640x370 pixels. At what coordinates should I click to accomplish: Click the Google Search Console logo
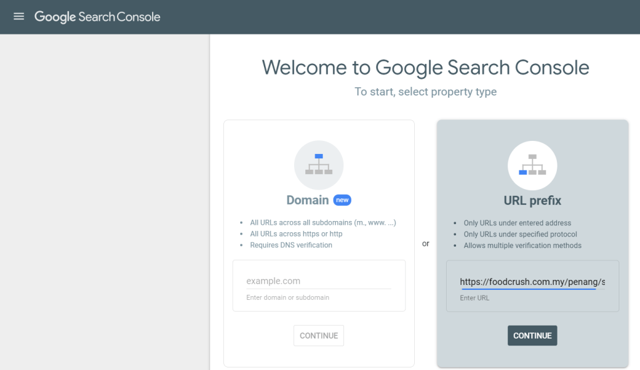(98, 17)
